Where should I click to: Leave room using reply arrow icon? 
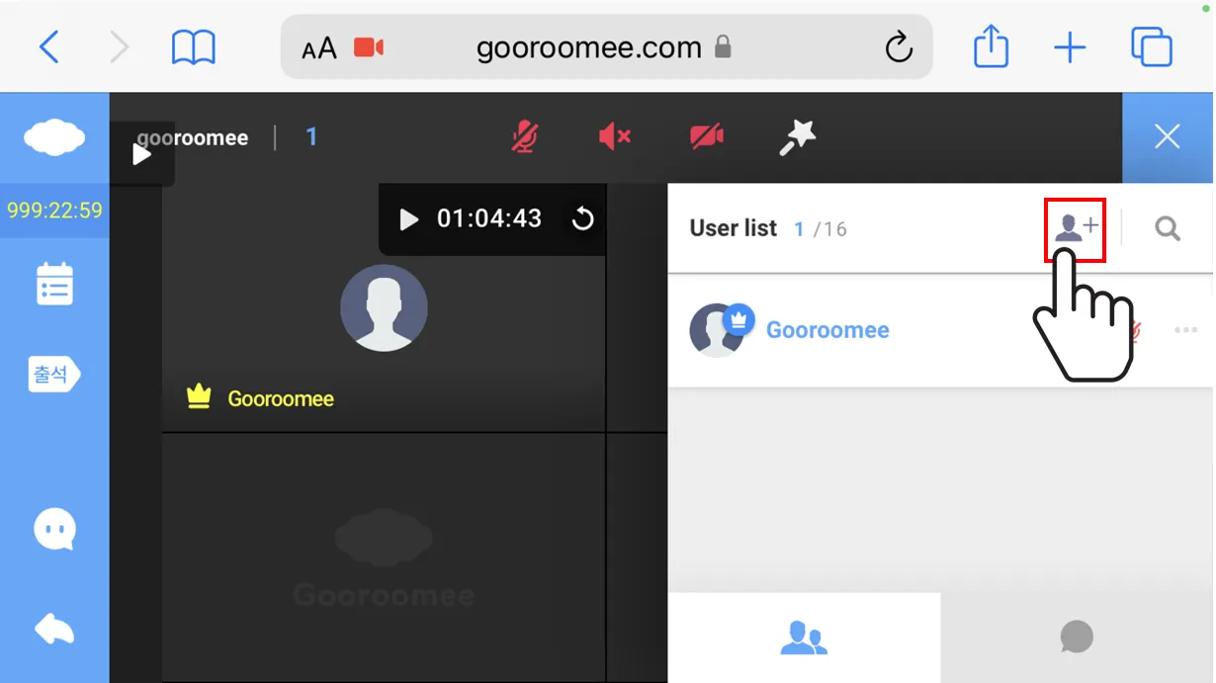[54, 629]
